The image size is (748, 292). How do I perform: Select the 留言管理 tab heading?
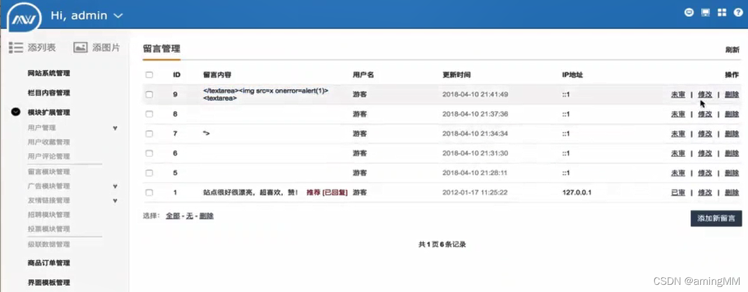[161, 49]
